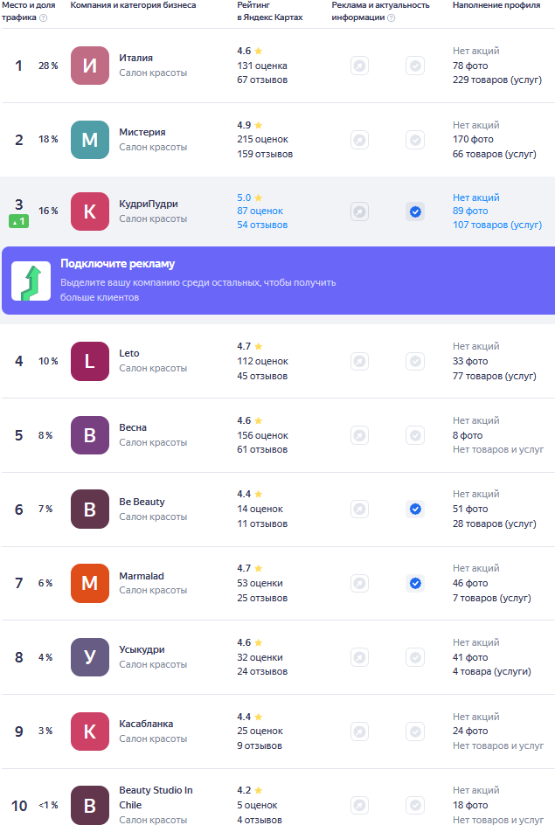Click the 'Рейтинг в Яндекс Картах' column header
Screen dimensions: 555x839
point(269,11)
